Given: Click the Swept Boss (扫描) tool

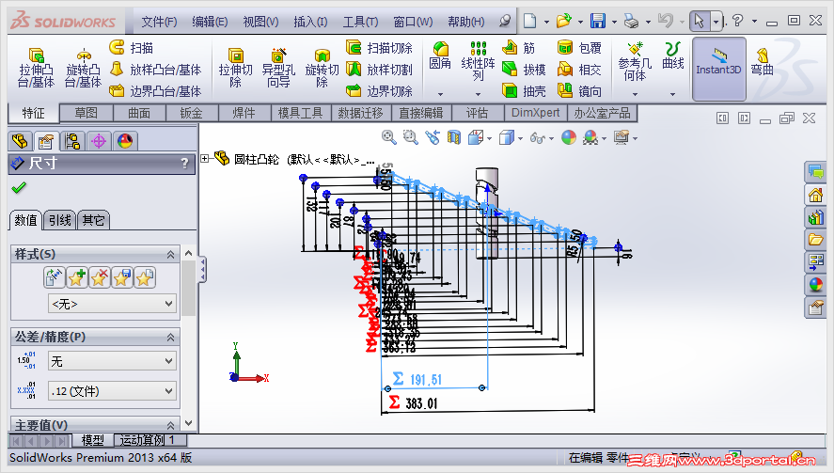Looking at the screenshot, I should 132,48.
